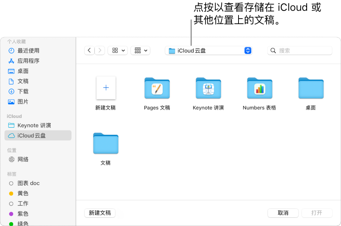Click the 取消 cancel button

(283, 213)
